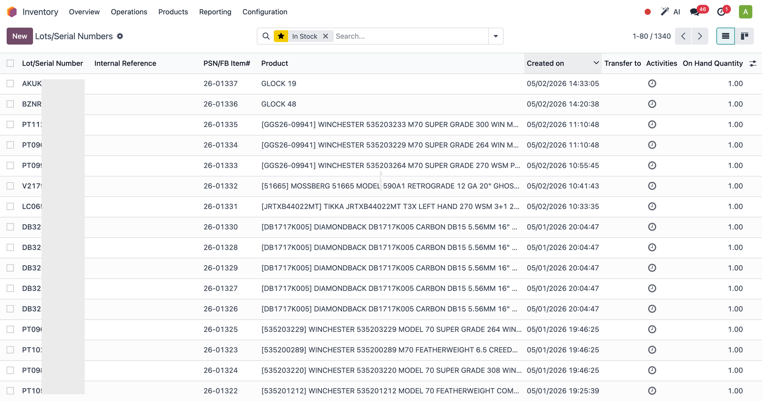
Task: Open activity clock for 26-01330 row
Action: pos(652,227)
